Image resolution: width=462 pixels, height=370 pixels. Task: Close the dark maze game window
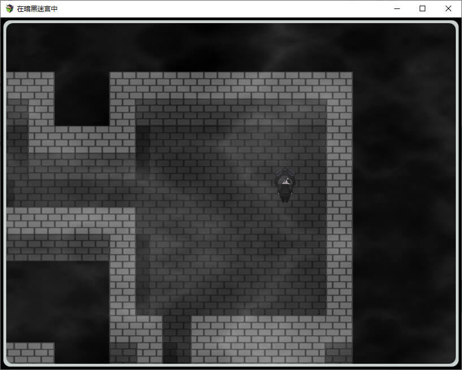pos(448,8)
